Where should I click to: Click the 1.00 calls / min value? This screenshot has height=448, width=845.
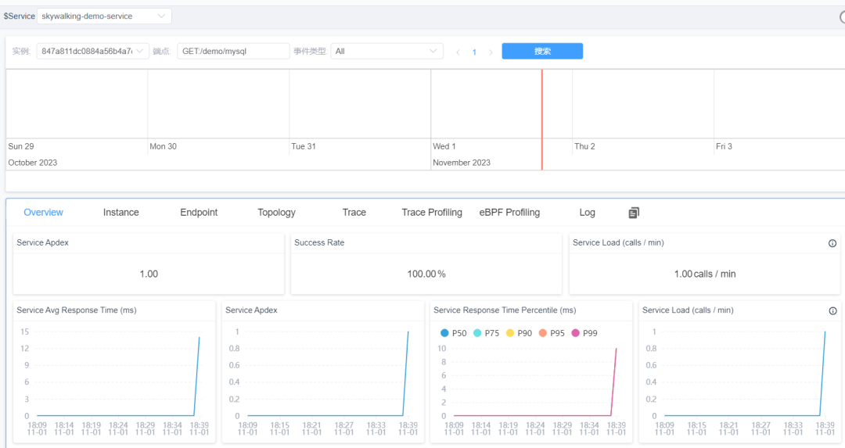pos(705,274)
